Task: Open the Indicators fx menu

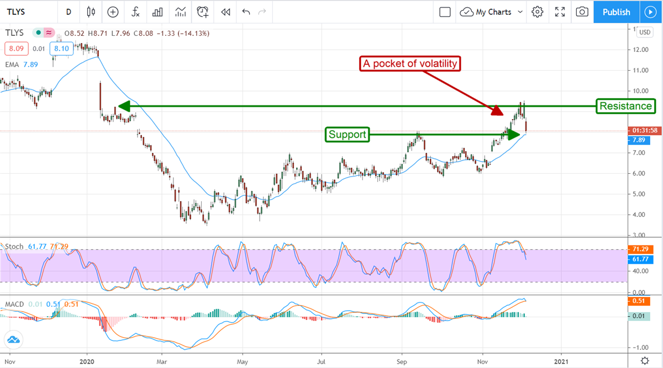Action: click(x=135, y=12)
